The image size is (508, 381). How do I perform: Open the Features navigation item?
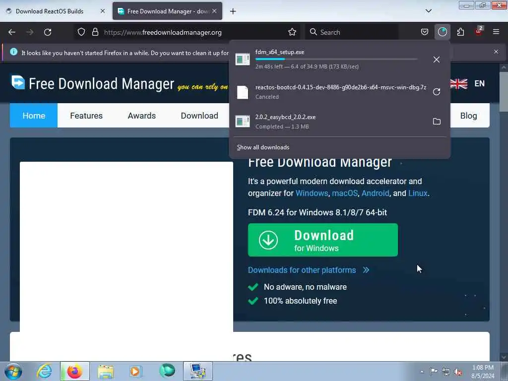[86, 116]
